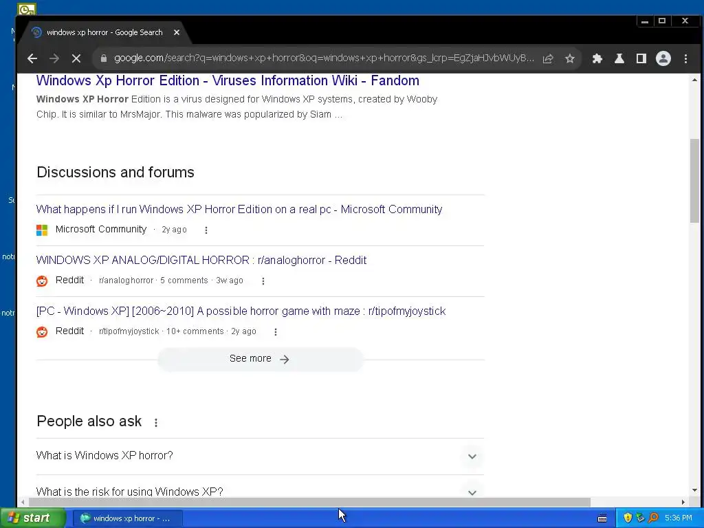This screenshot has width=704, height=528.
Task: Share this page icon in address bar
Action: click(548, 58)
